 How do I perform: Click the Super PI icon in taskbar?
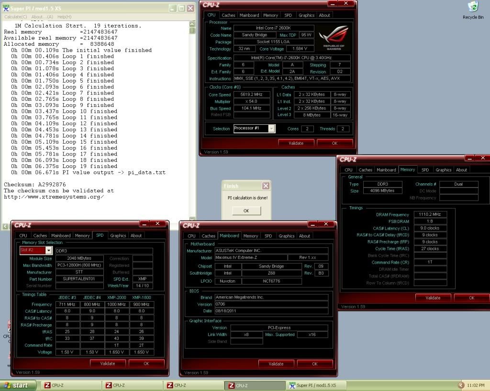pyautogui.click(x=291, y=385)
